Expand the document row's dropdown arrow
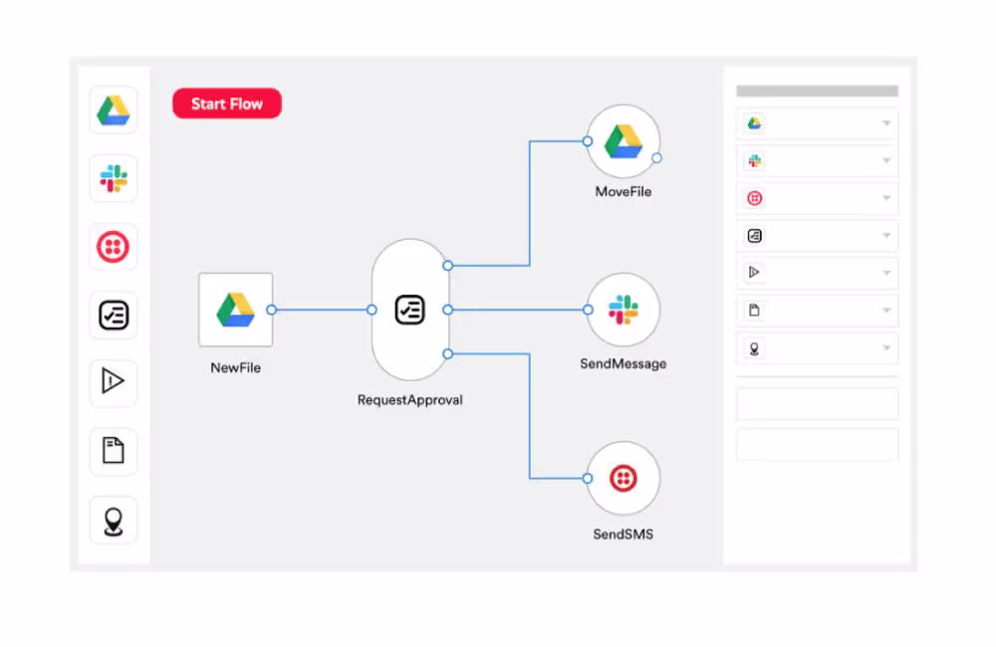 886,311
